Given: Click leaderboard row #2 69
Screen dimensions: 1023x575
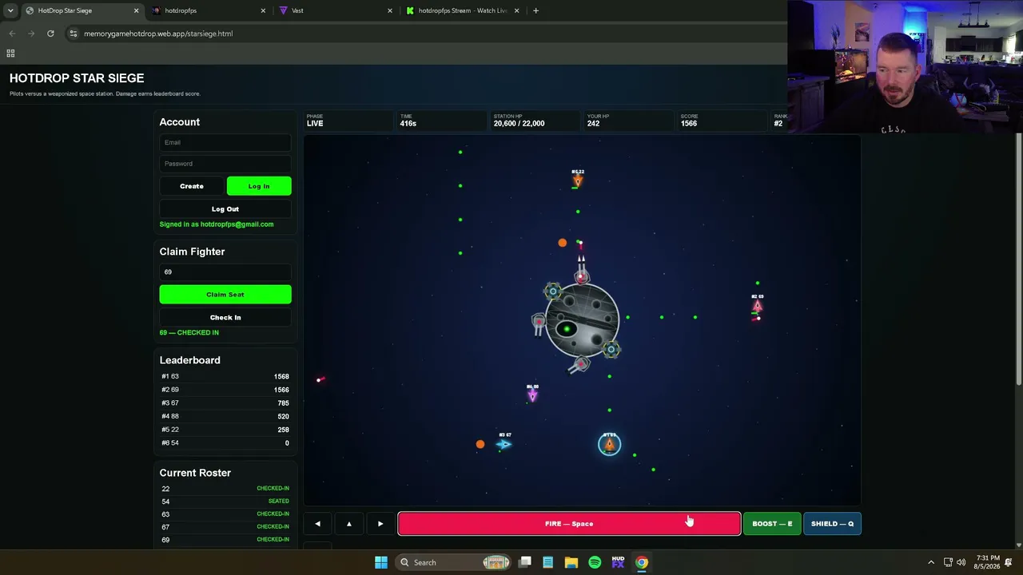Looking at the screenshot, I should [x=225, y=390].
